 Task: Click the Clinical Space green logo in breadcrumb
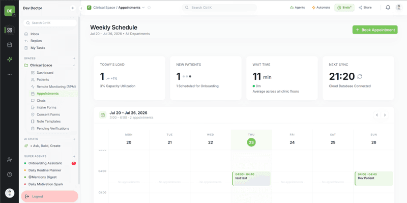pyautogui.click(x=89, y=8)
